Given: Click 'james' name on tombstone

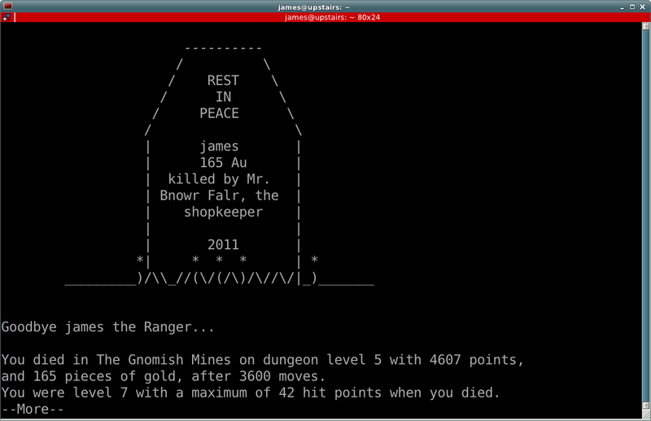Looking at the screenshot, I should point(219,147).
